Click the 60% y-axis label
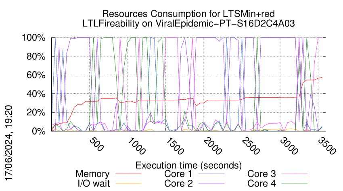 [36, 75]
